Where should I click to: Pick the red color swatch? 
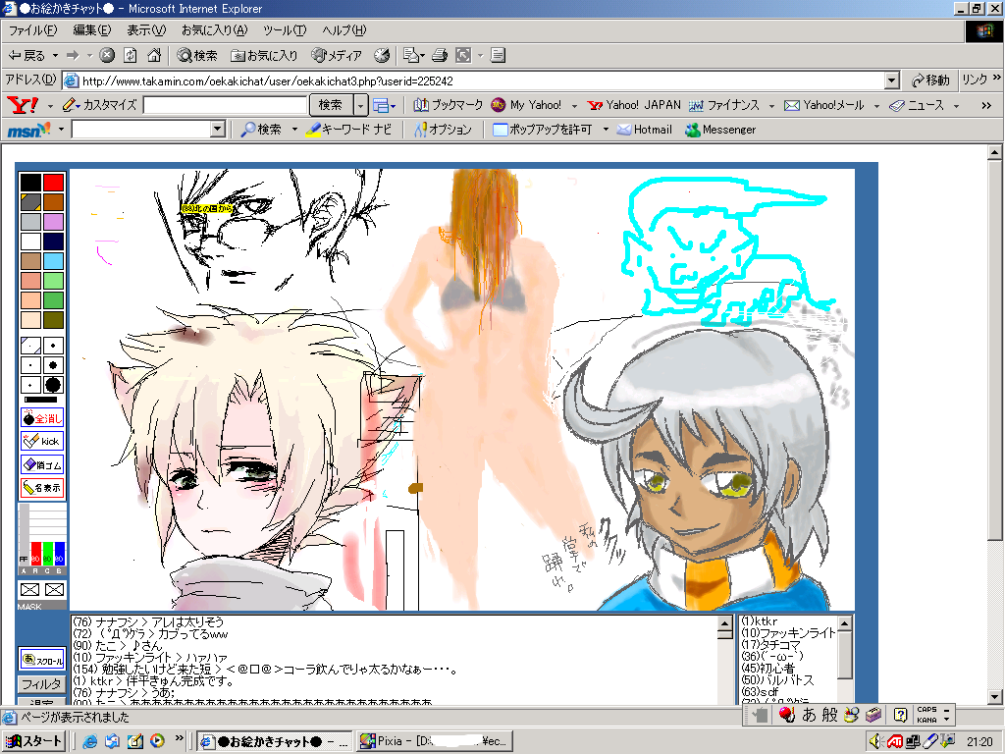tap(53, 182)
